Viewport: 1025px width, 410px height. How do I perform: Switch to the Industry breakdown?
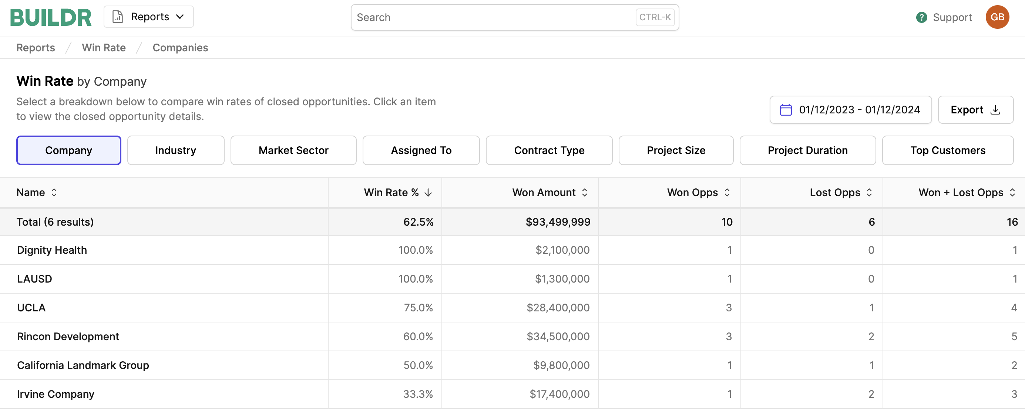(x=175, y=150)
